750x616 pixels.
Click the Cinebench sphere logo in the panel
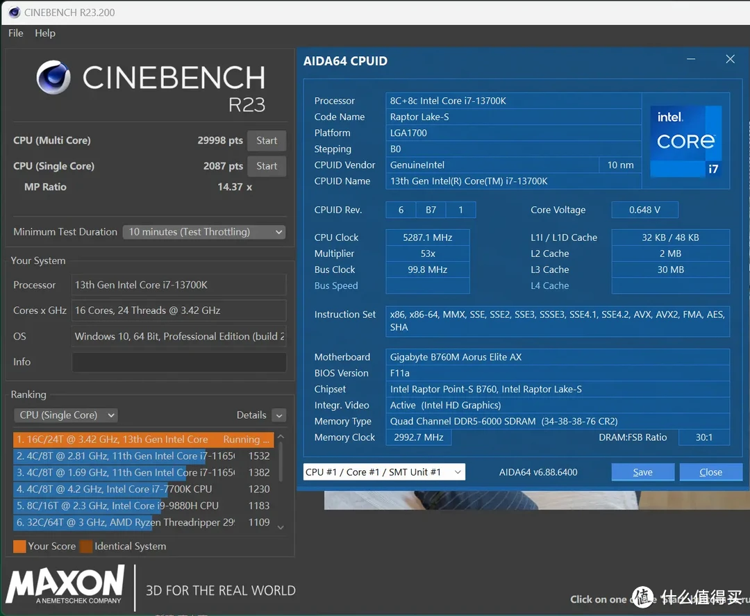pos(53,78)
